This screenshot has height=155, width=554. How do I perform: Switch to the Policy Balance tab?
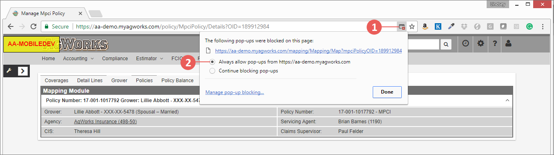pyautogui.click(x=178, y=81)
